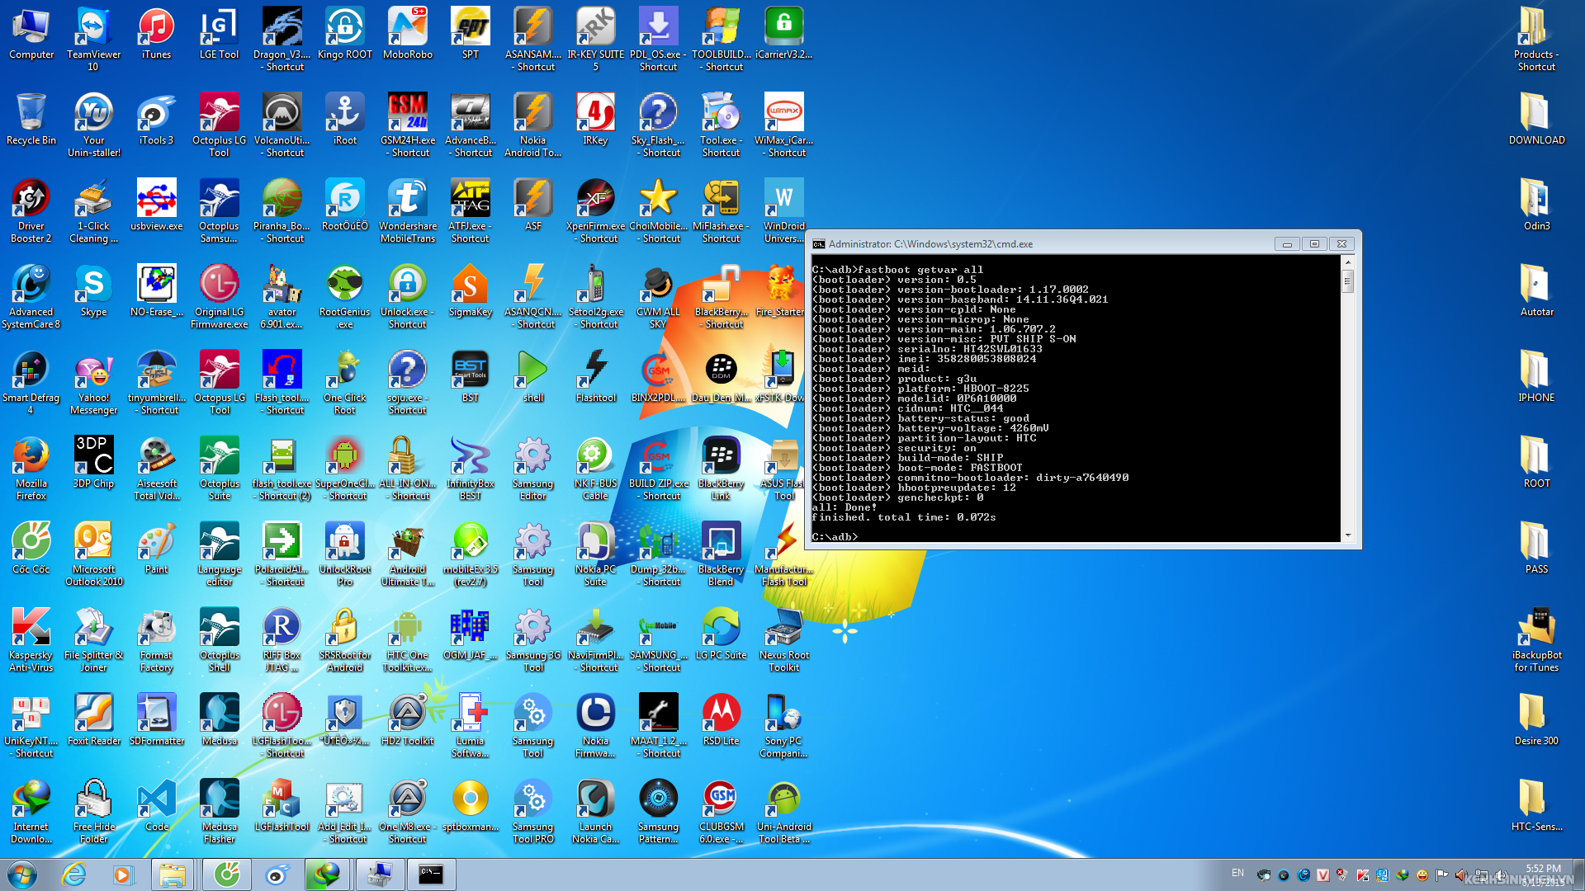Screen dimensions: 1585x891
Task: Open the Kingo ROOT desktop icon
Action: pos(344,33)
